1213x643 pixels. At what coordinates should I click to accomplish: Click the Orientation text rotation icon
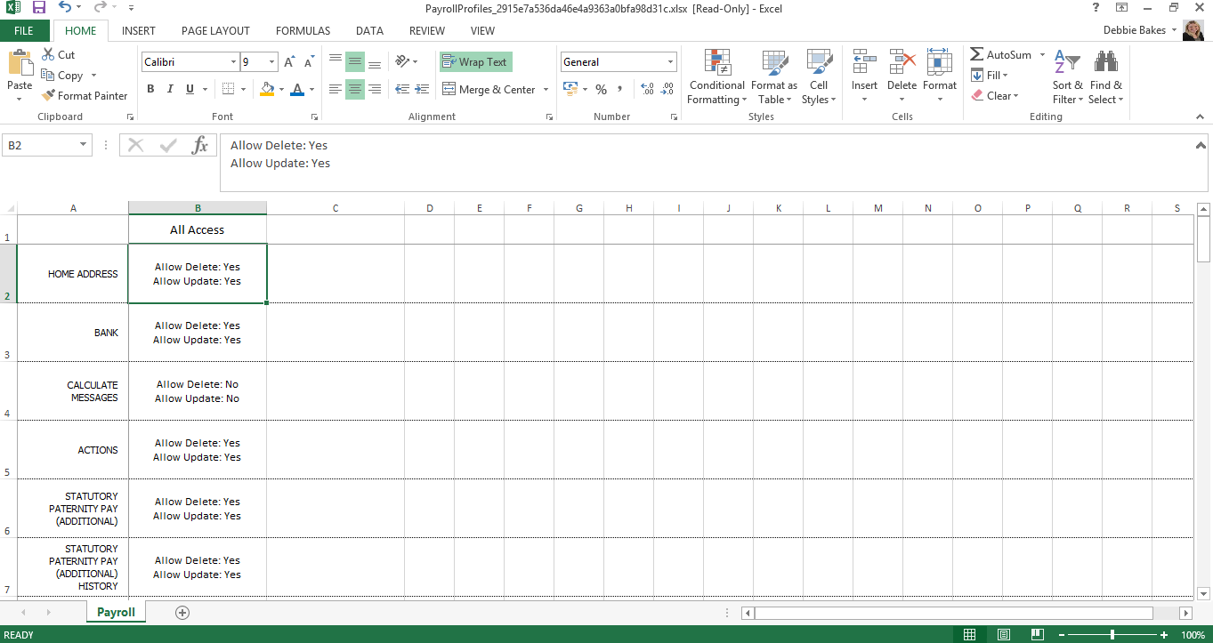point(402,62)
